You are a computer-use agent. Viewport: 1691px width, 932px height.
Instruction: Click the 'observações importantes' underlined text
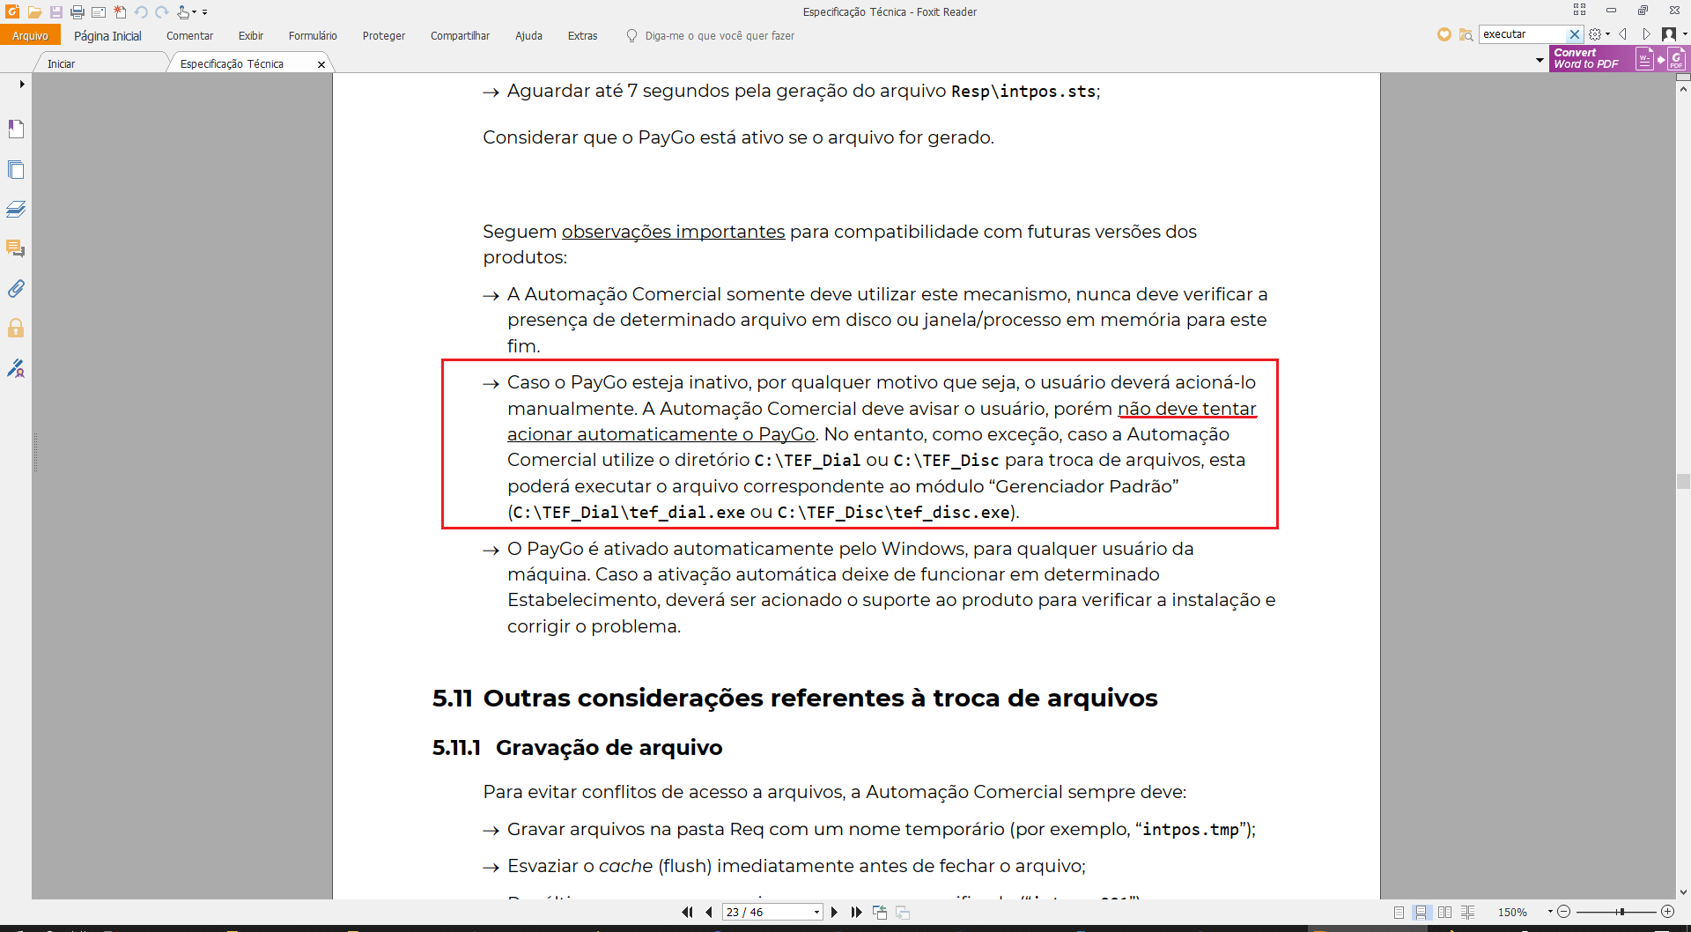(673, 232)
